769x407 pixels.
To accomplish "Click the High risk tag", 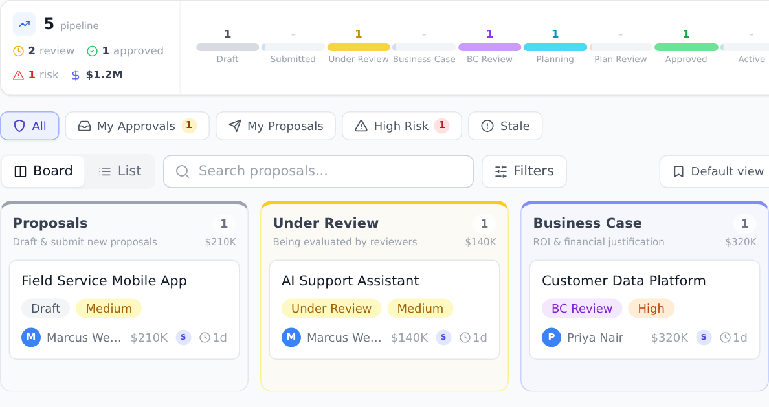I will 651,309.
